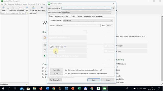
Task: Click the To URI button
Action: [57, 74]
